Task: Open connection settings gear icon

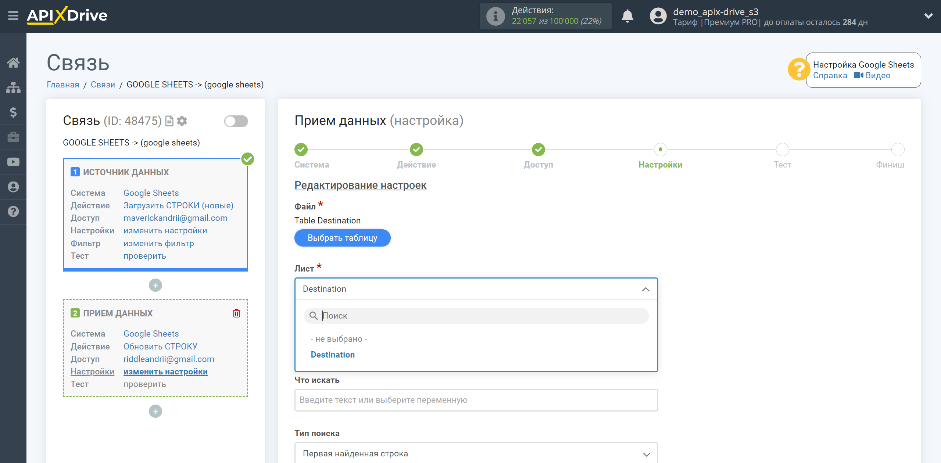Action: click(182, 121)
